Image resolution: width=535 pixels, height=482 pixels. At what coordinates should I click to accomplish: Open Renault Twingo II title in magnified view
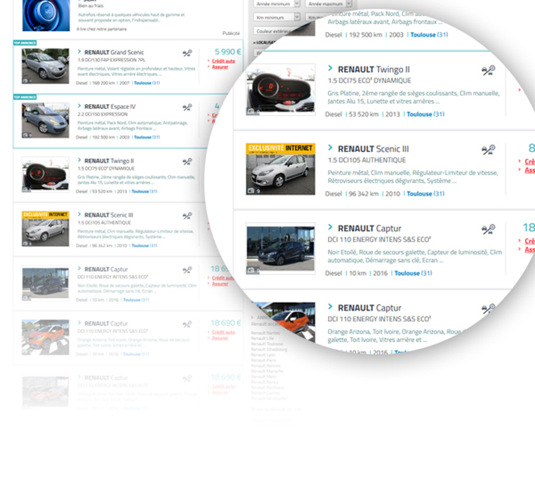point(374,70)
